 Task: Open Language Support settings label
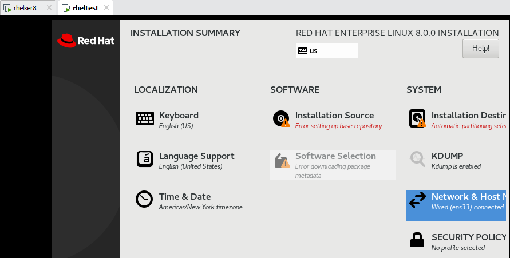click(x=196, y=156)
